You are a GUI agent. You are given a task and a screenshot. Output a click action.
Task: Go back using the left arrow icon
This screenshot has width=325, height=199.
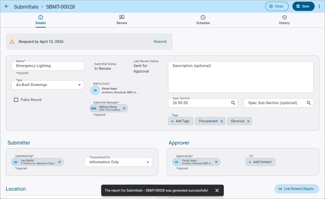[7, 6]
